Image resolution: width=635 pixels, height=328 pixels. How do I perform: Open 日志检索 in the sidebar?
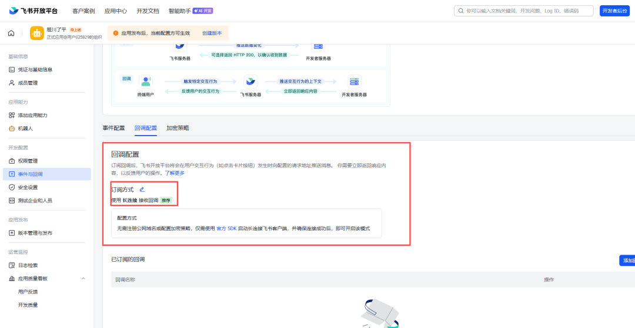28,265
